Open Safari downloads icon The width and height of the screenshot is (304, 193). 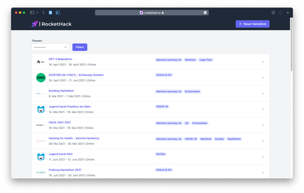click(x=273, y=13)
